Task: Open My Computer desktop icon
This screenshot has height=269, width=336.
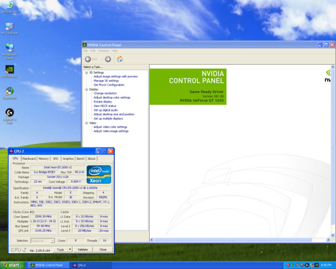Action: pyautogui.click(x=9, y=27)
